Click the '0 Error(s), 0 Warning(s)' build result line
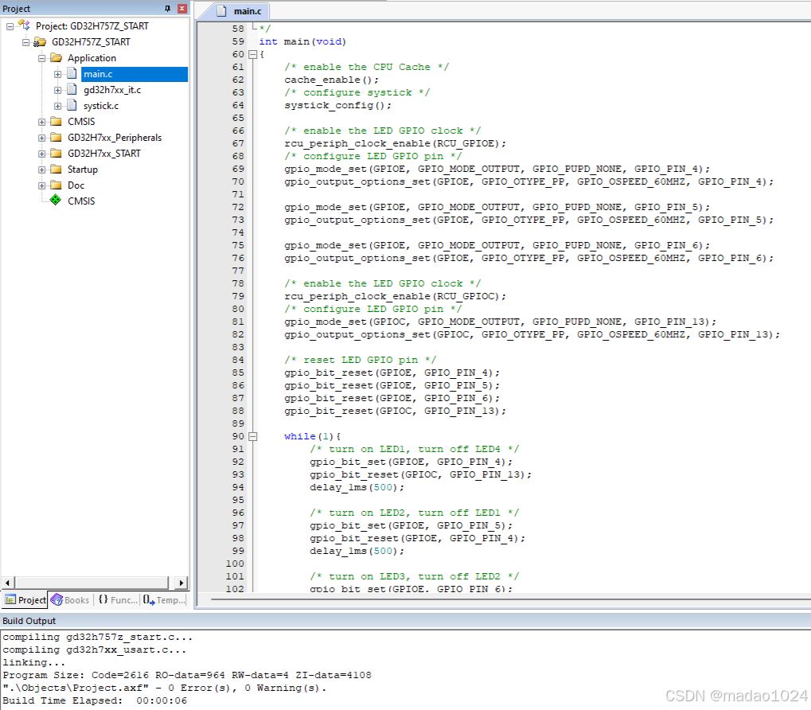The width and height of the screenshot is (811, 710). (165, 688)
